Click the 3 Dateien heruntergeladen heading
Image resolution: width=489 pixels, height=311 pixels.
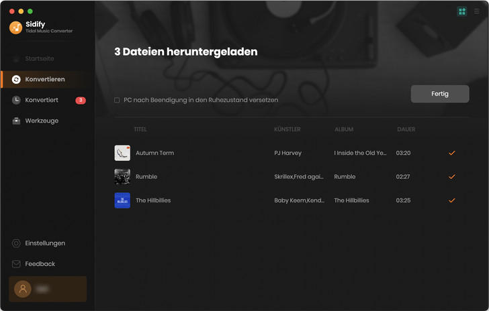[186, 52]
